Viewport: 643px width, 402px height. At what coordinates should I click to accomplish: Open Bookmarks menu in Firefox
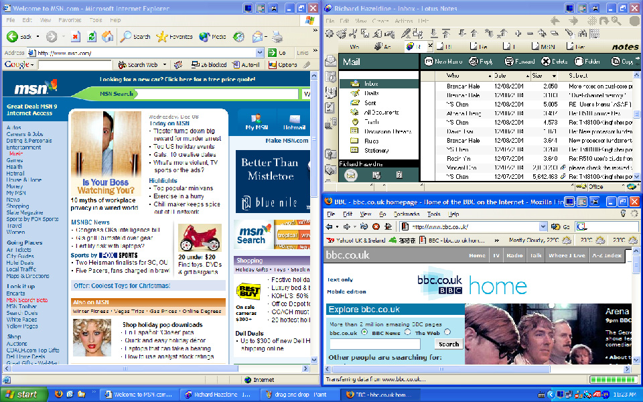407,214
